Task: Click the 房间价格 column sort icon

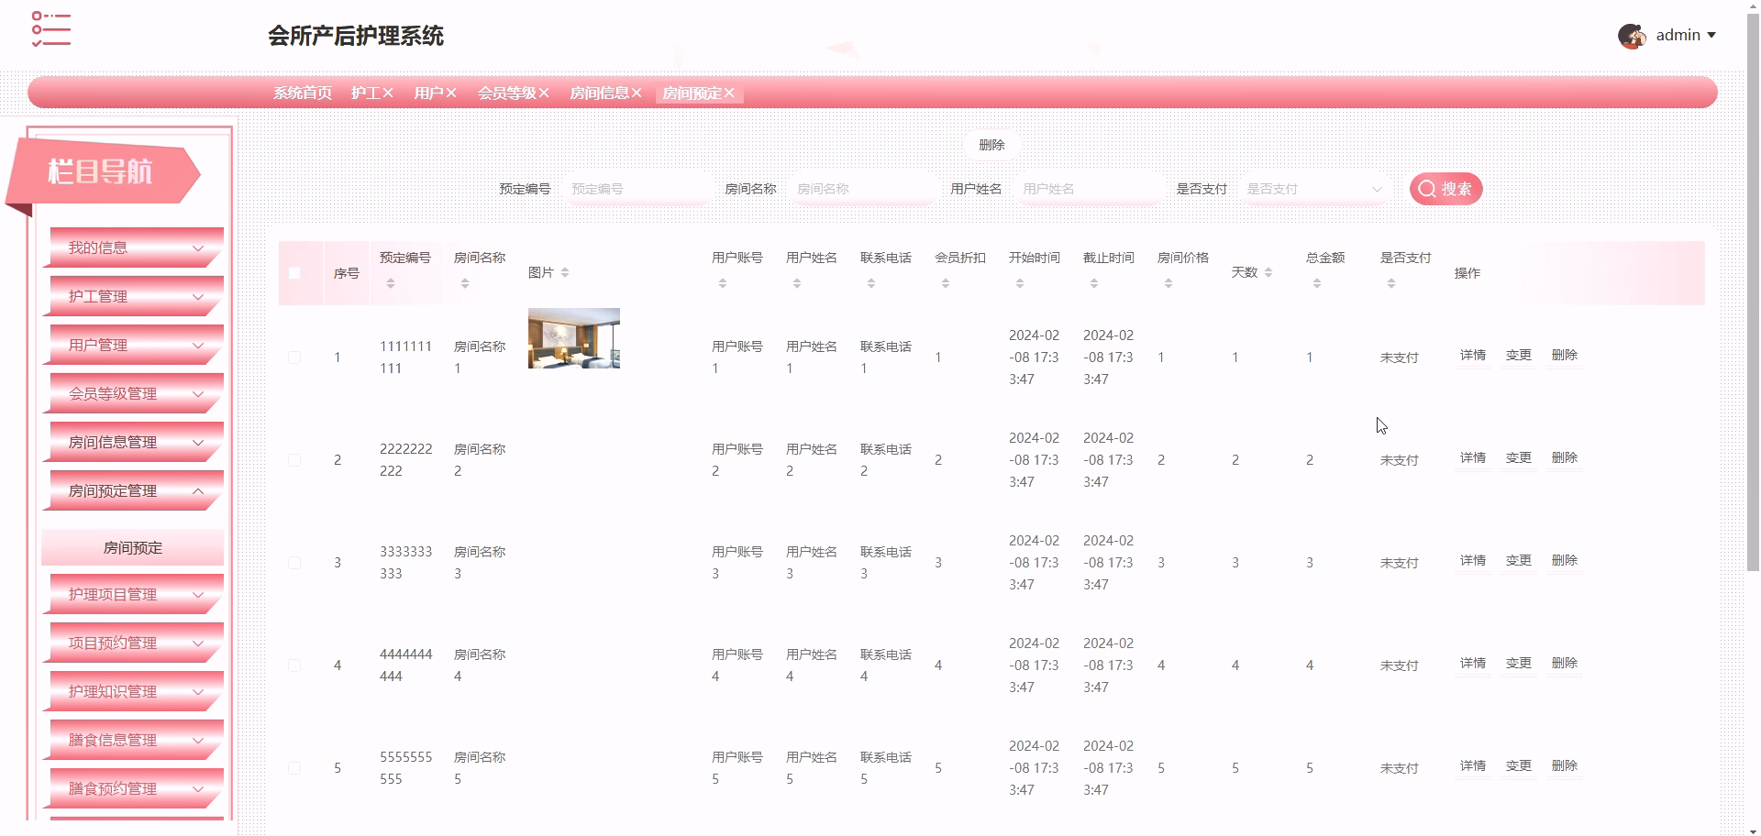Action: point(1168,283)
